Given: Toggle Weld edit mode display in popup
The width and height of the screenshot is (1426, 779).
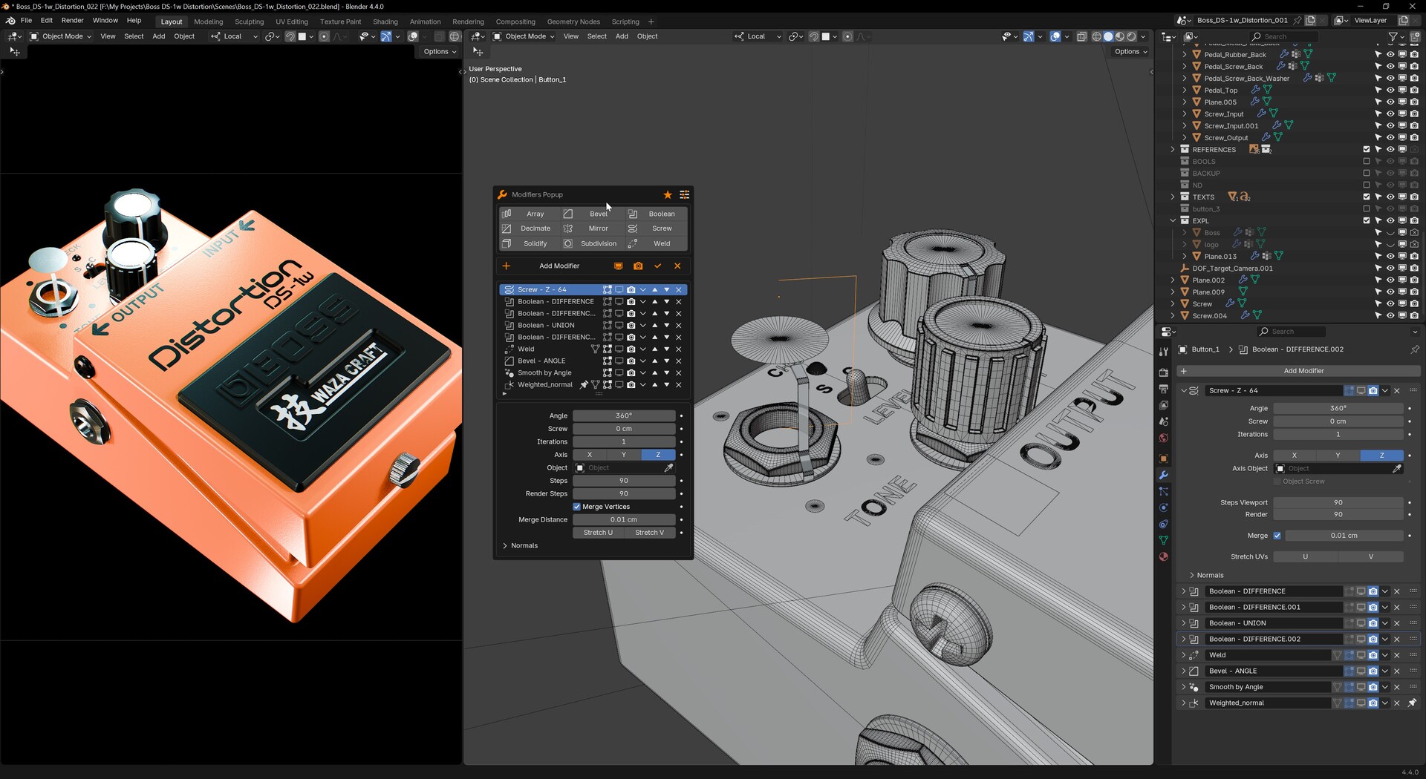Looking at the screenshot, I should 607,349.
